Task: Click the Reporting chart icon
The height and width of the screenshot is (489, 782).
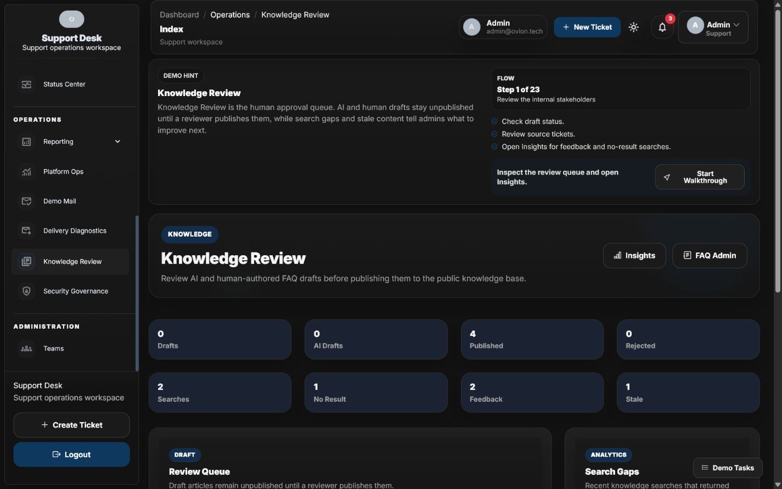Action: [x=26, y=142]
